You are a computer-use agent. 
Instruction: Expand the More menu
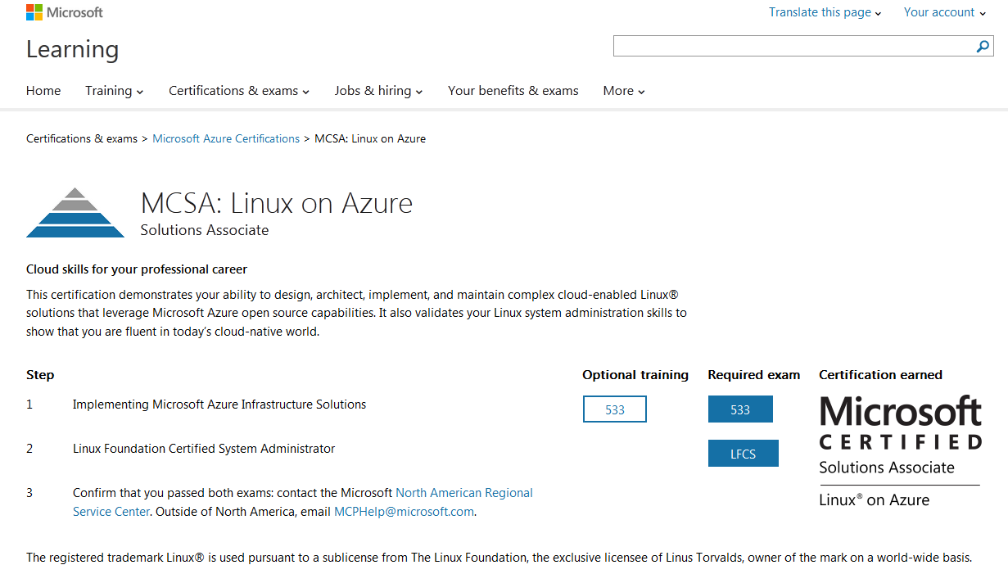pyautogui.click(x=624, y=91)
